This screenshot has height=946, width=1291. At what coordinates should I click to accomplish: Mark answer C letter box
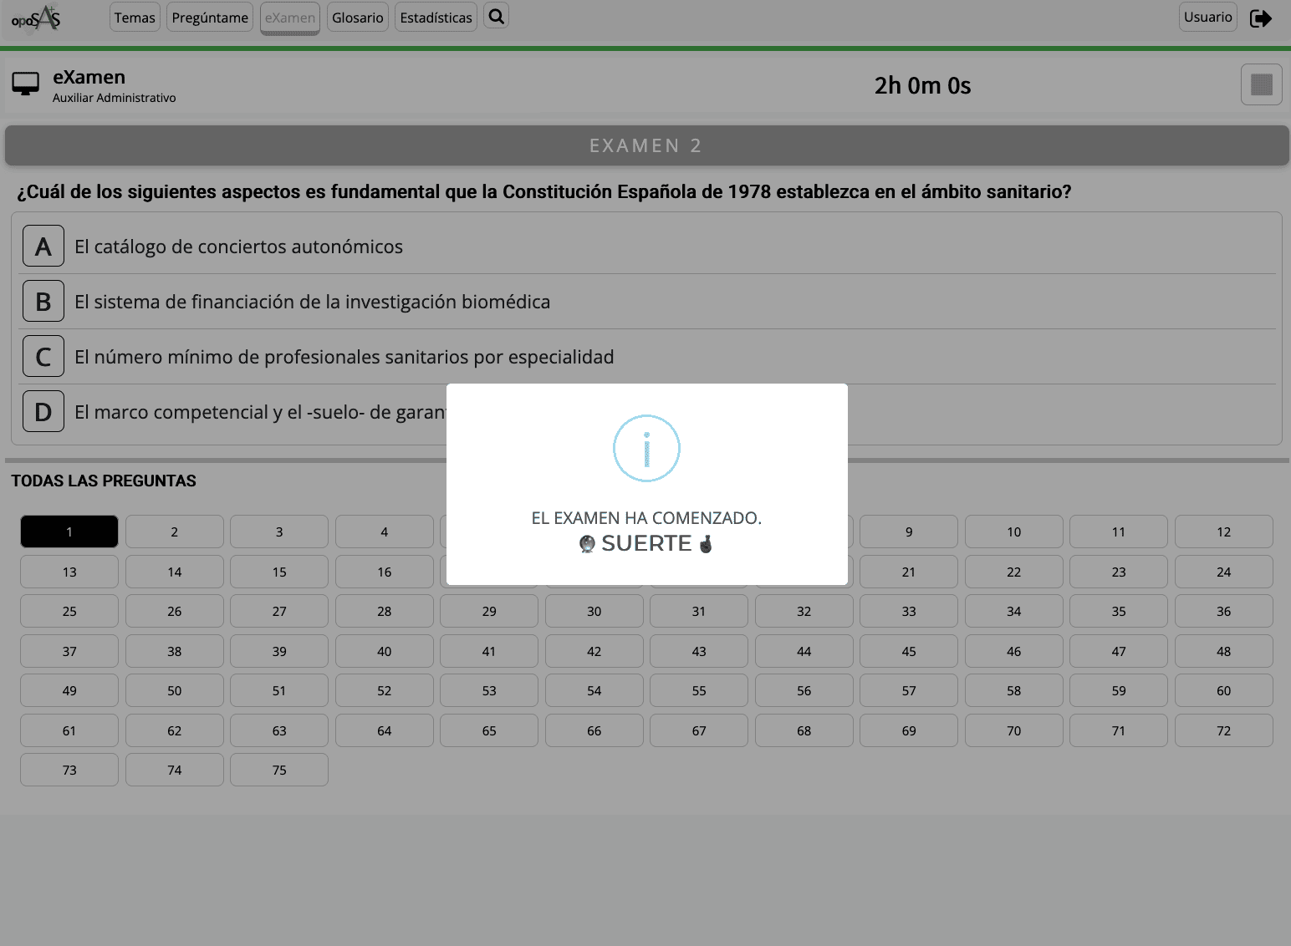point(43,357)
